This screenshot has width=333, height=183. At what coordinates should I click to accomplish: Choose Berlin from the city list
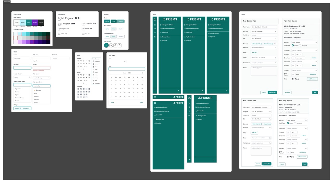(36, 93)
